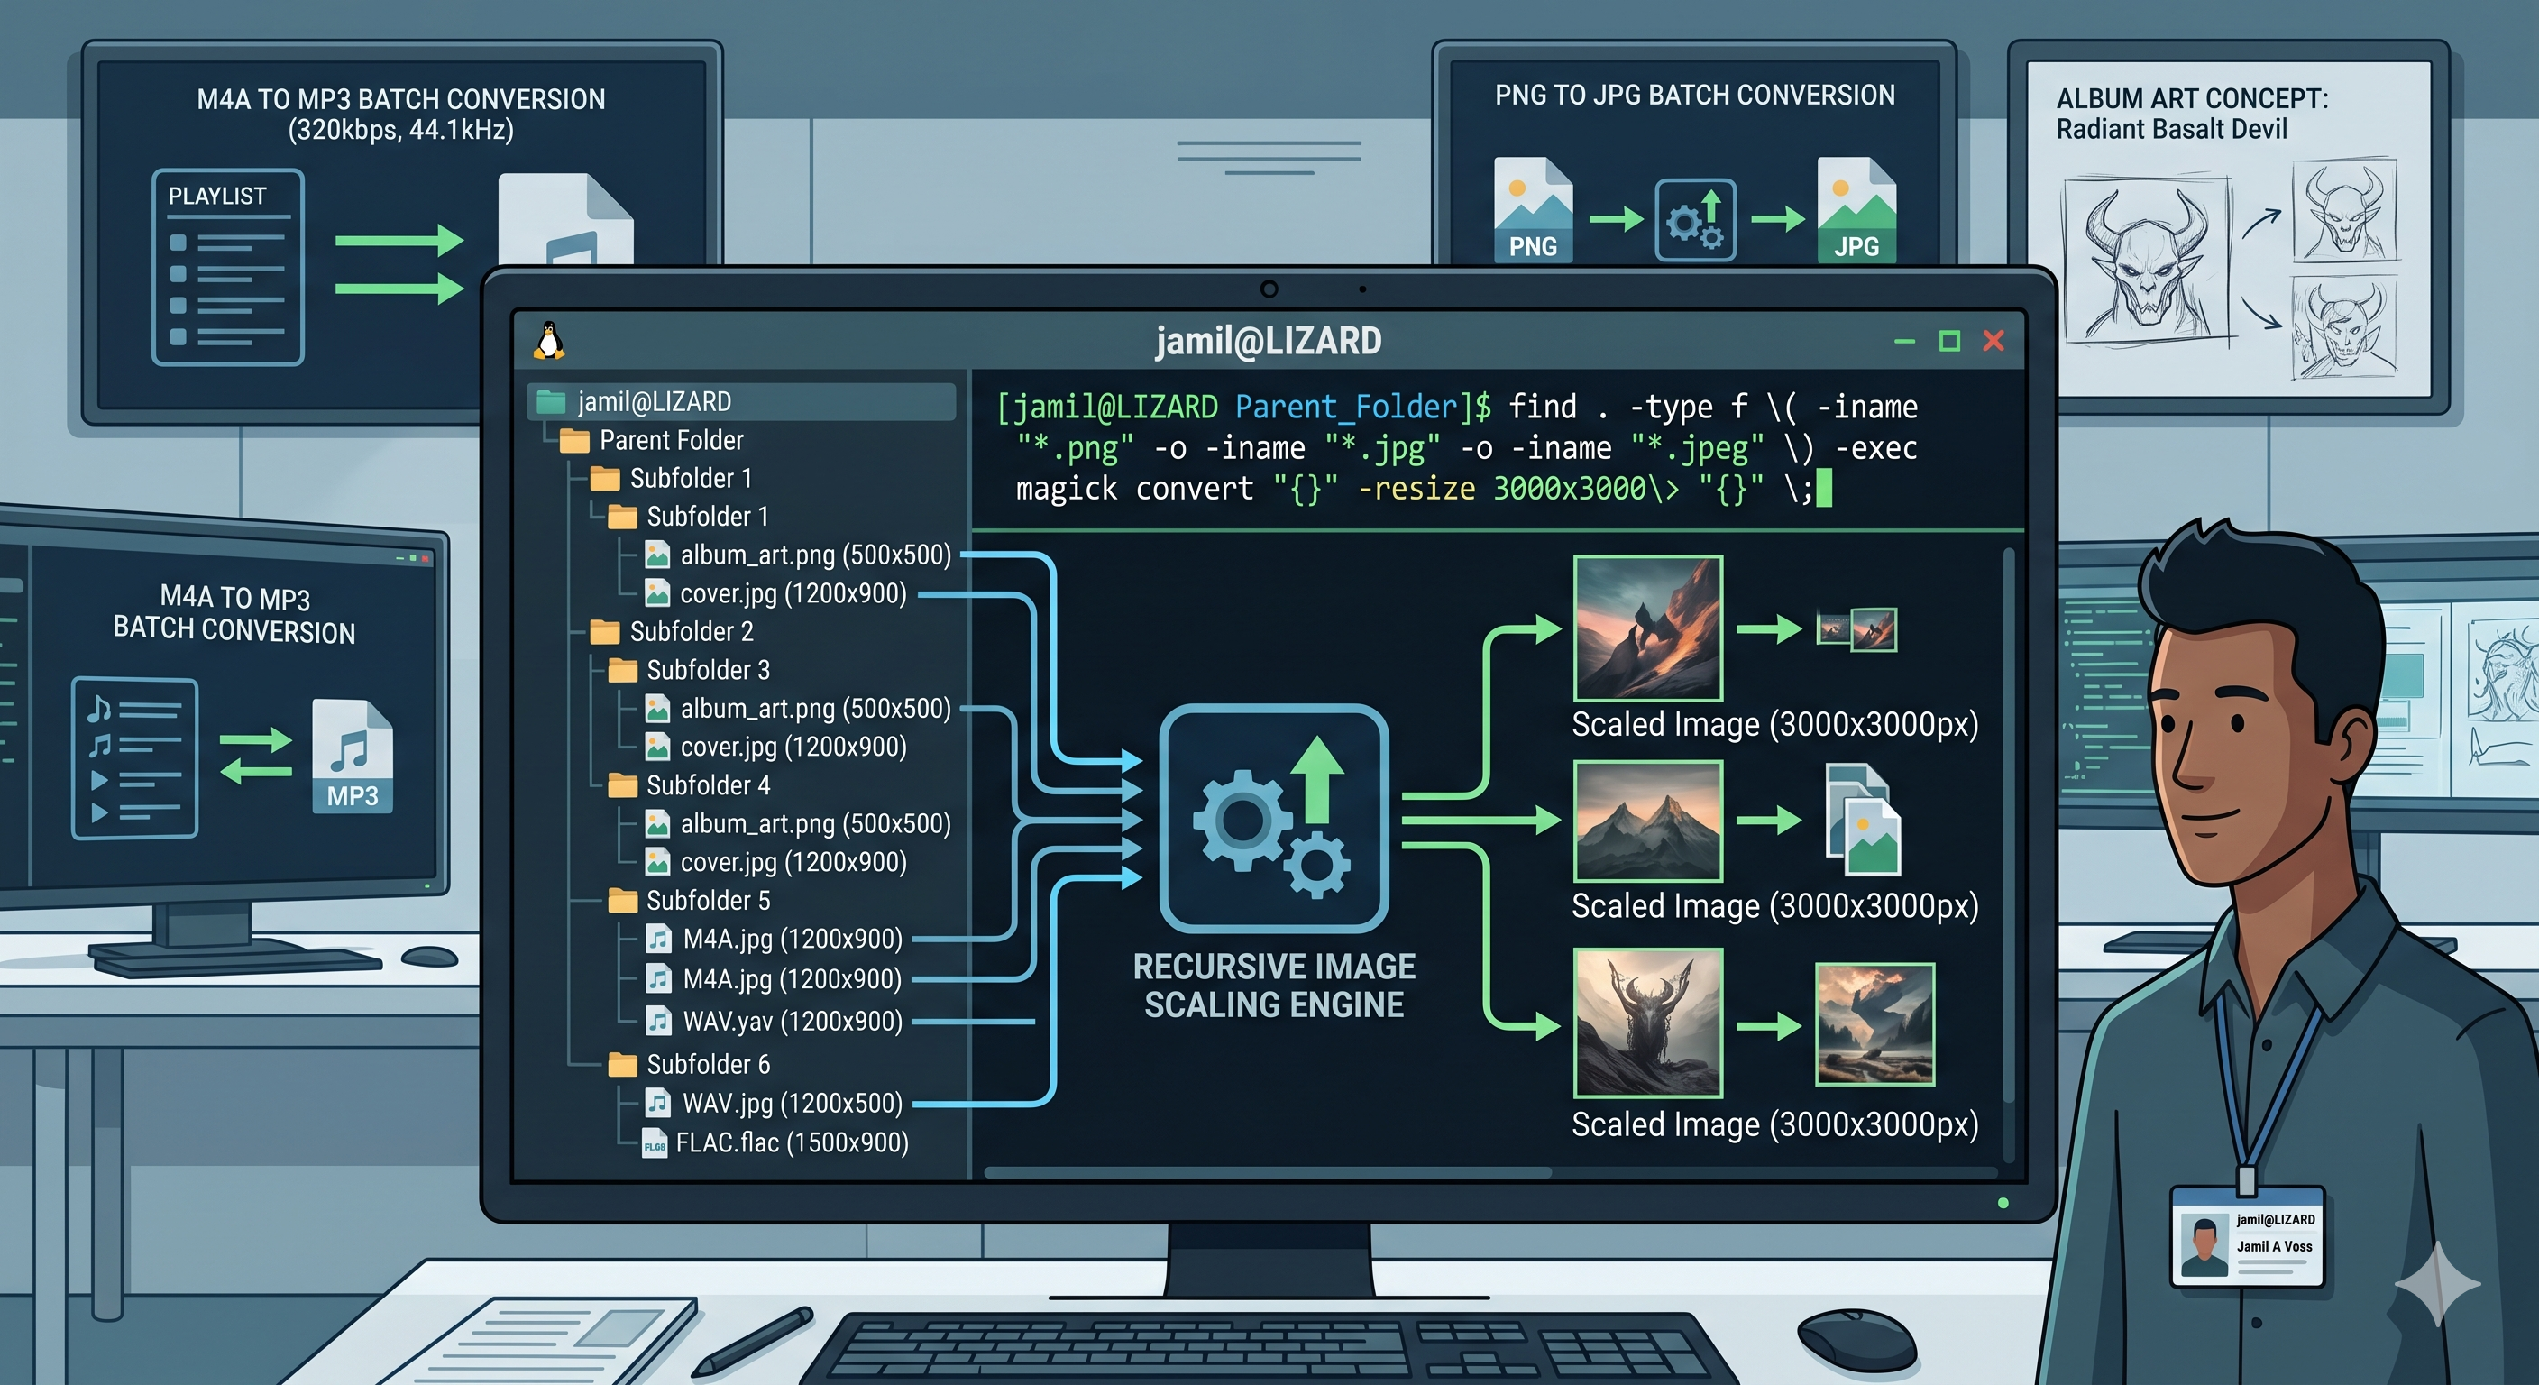This screenshot has width=2539, height=1385.
Task: Click the horned devil scaled image thumbnail
Action: 1648,1023
